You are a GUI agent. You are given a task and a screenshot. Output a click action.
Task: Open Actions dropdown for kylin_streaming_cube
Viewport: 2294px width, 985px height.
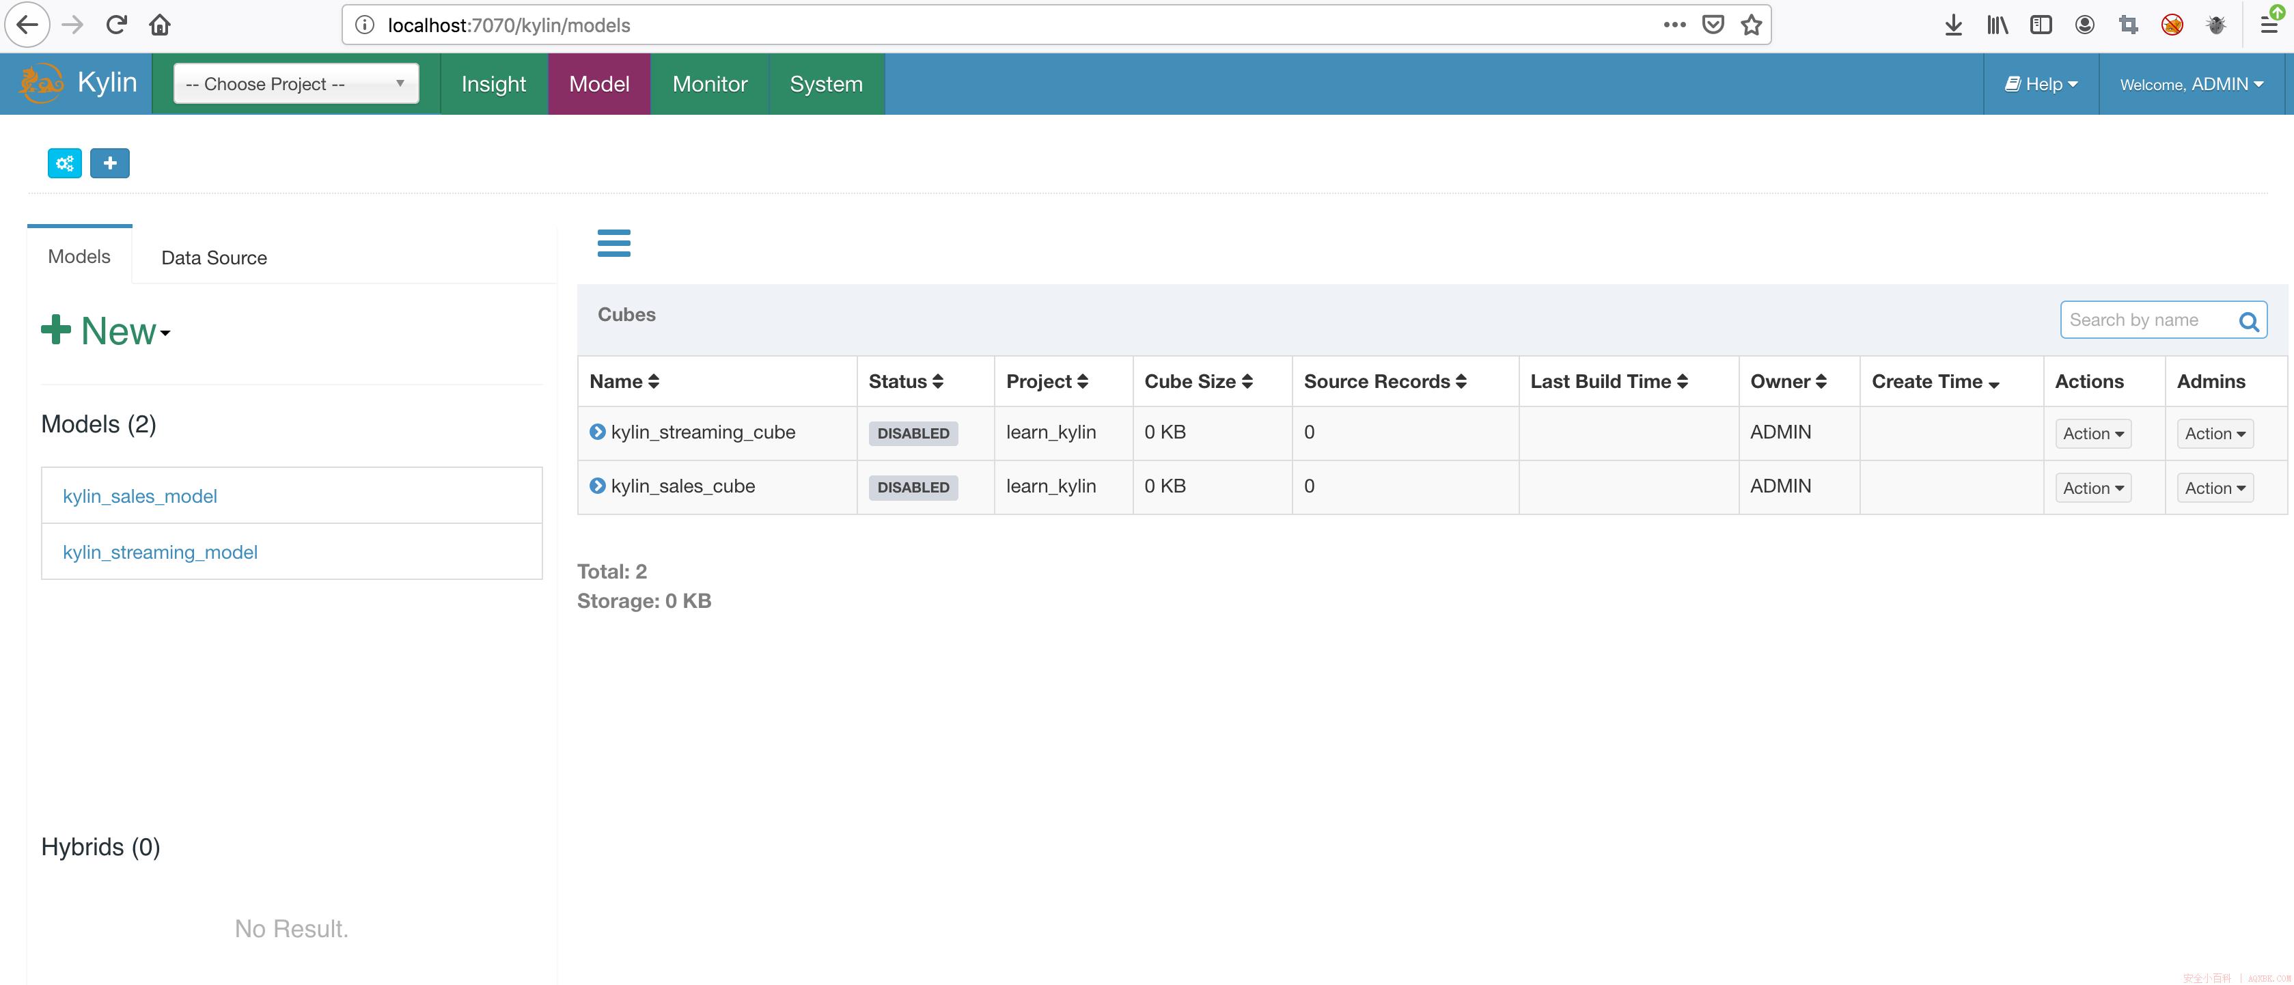click(2092, 434)
